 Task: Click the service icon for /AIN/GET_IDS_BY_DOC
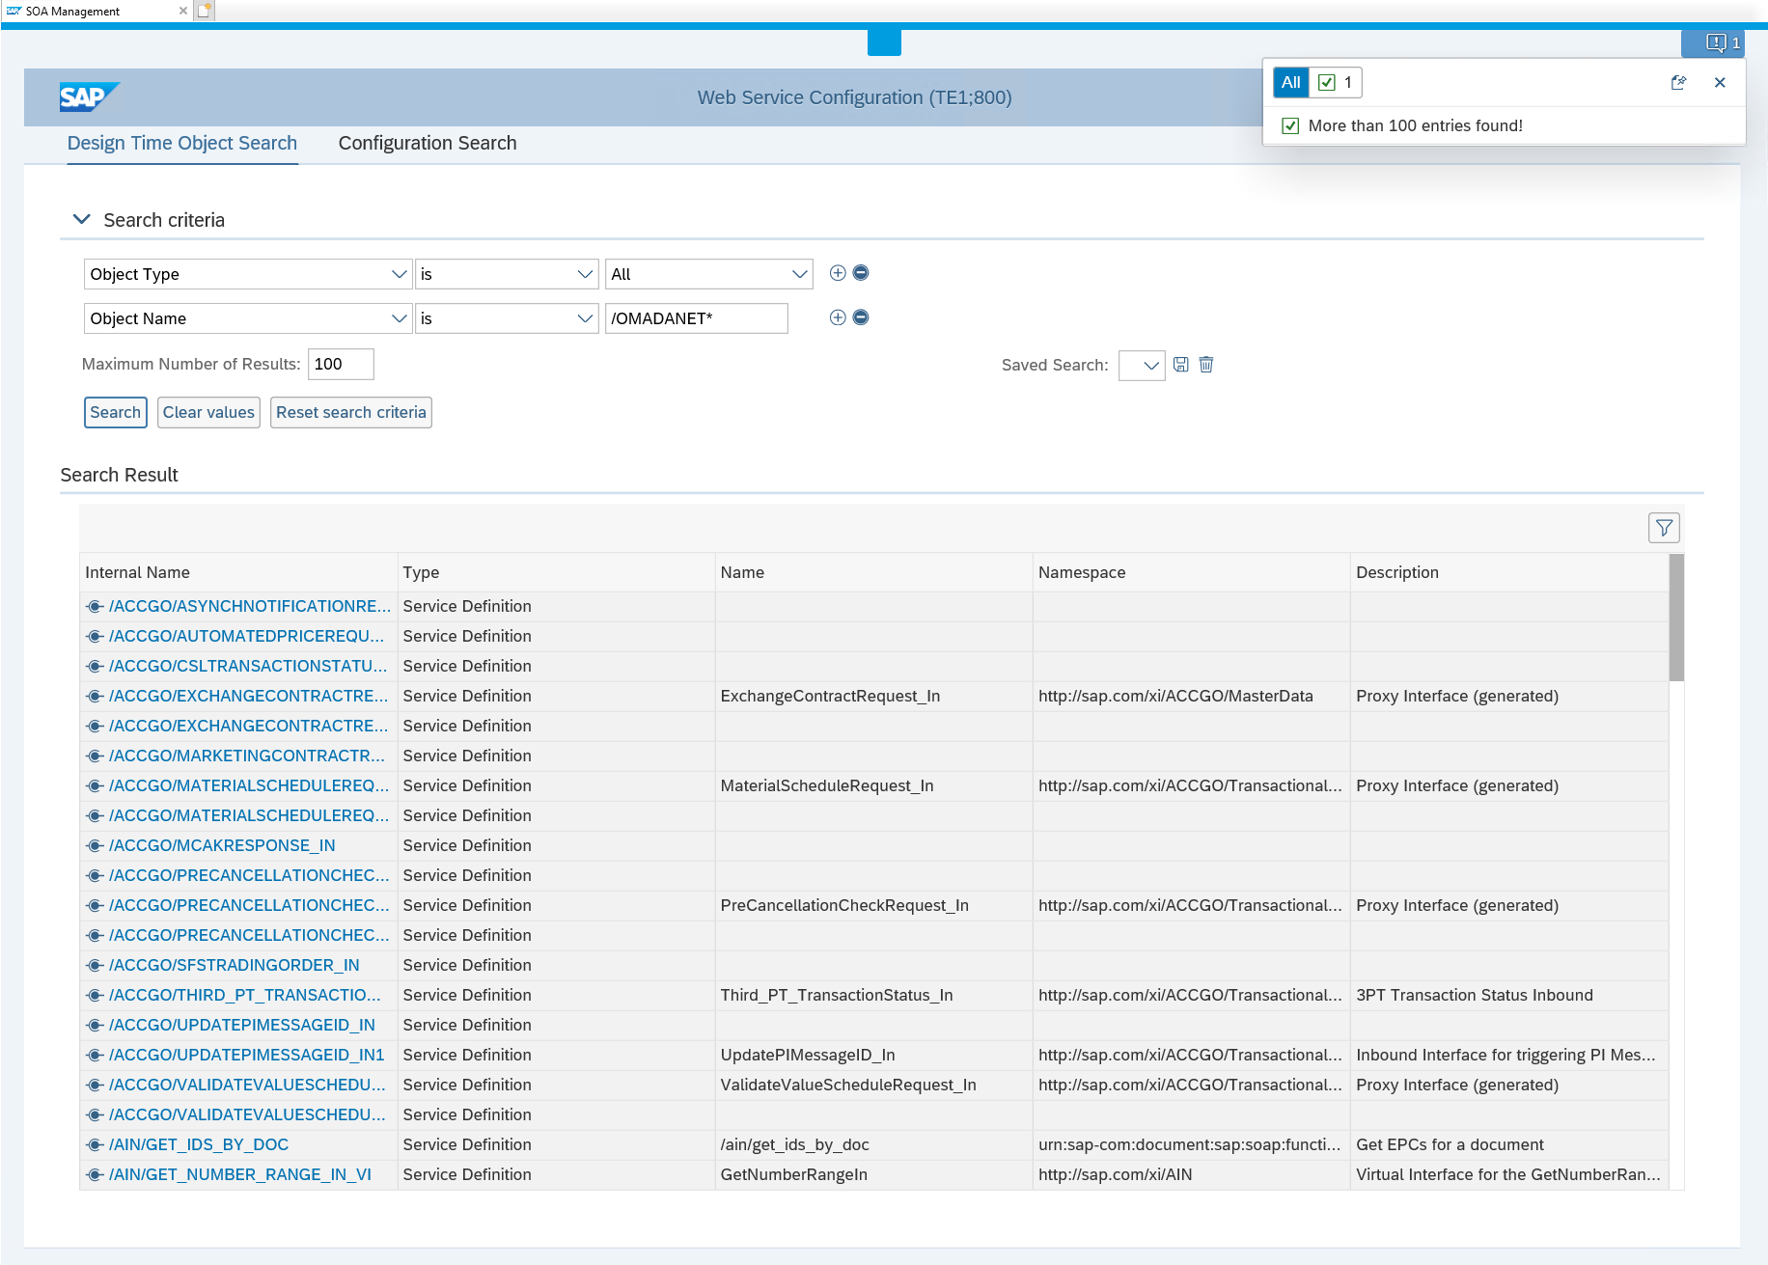click(x=95, y=1144)
